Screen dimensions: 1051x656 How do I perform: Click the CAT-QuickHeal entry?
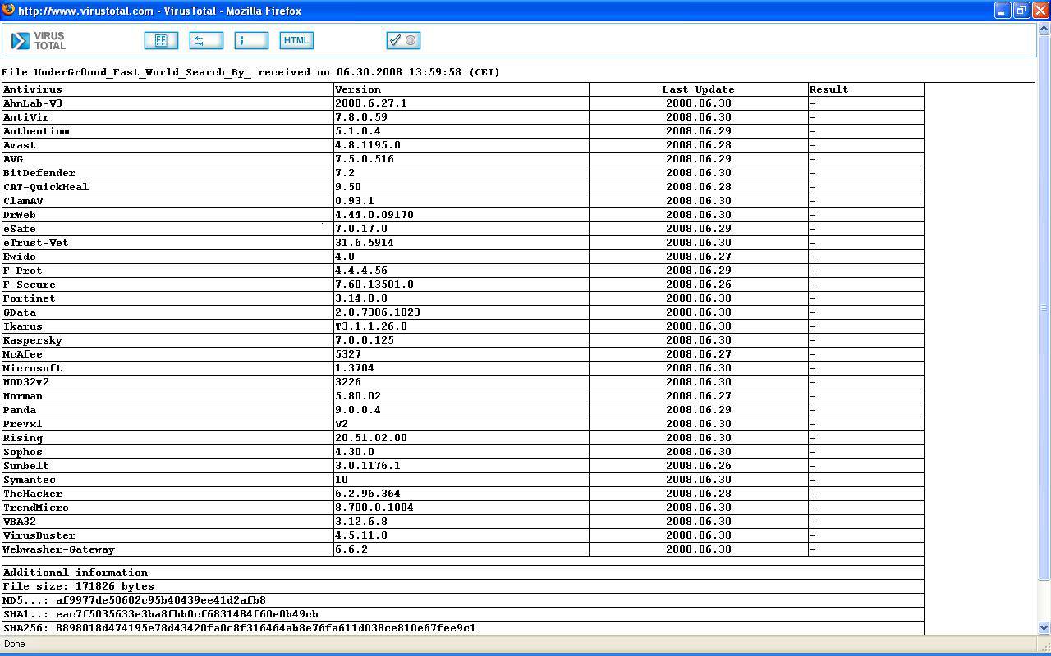point(46,187)
